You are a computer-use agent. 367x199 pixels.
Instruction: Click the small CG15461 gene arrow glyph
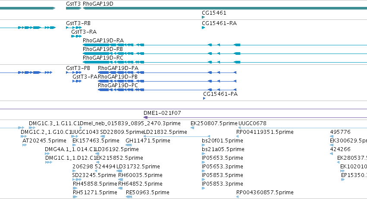(204, 17)
